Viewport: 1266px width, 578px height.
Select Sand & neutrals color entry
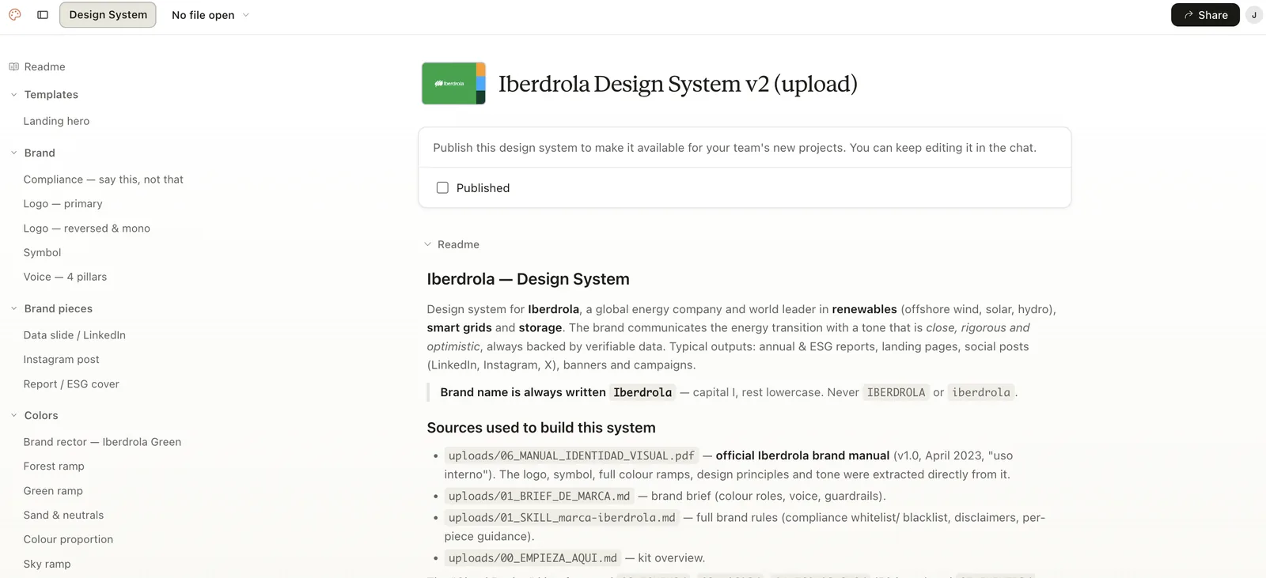tap(63, 515)
